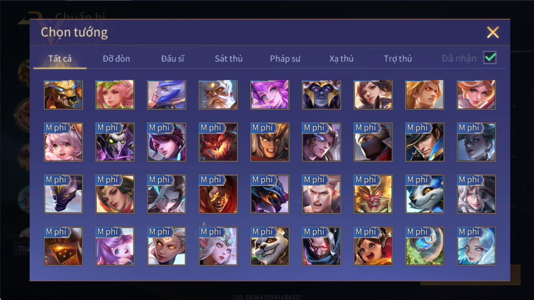
Task: Pick the red demon free hero
Action: (x=218, y=142)
